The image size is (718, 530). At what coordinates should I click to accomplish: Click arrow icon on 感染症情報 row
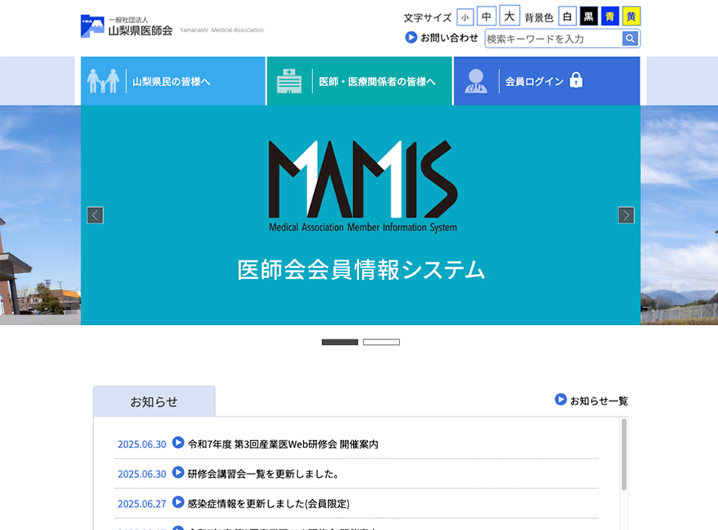178,502
